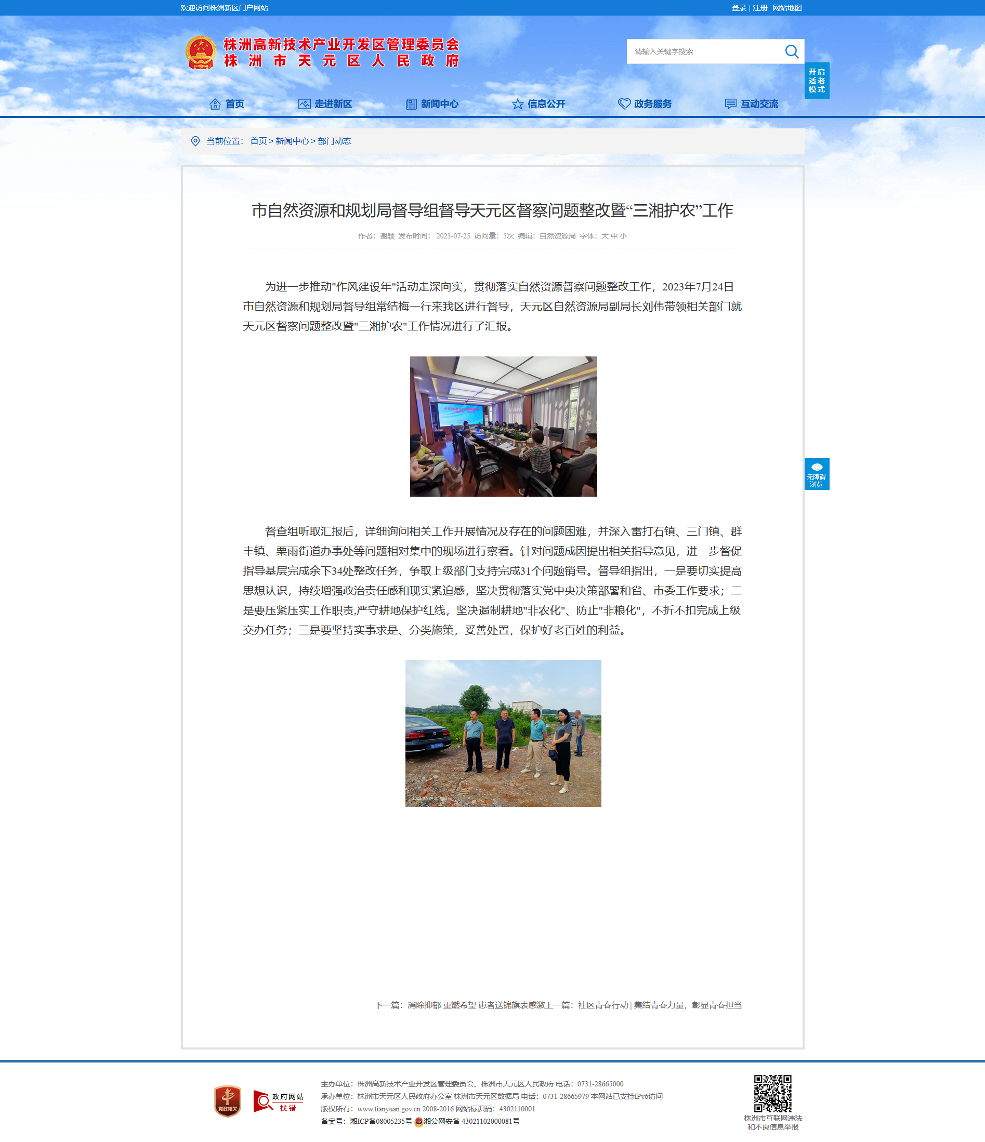Open the 首页 home navigation item
The height and width of the screenshot is (1142, 985).
coord(227,103)
